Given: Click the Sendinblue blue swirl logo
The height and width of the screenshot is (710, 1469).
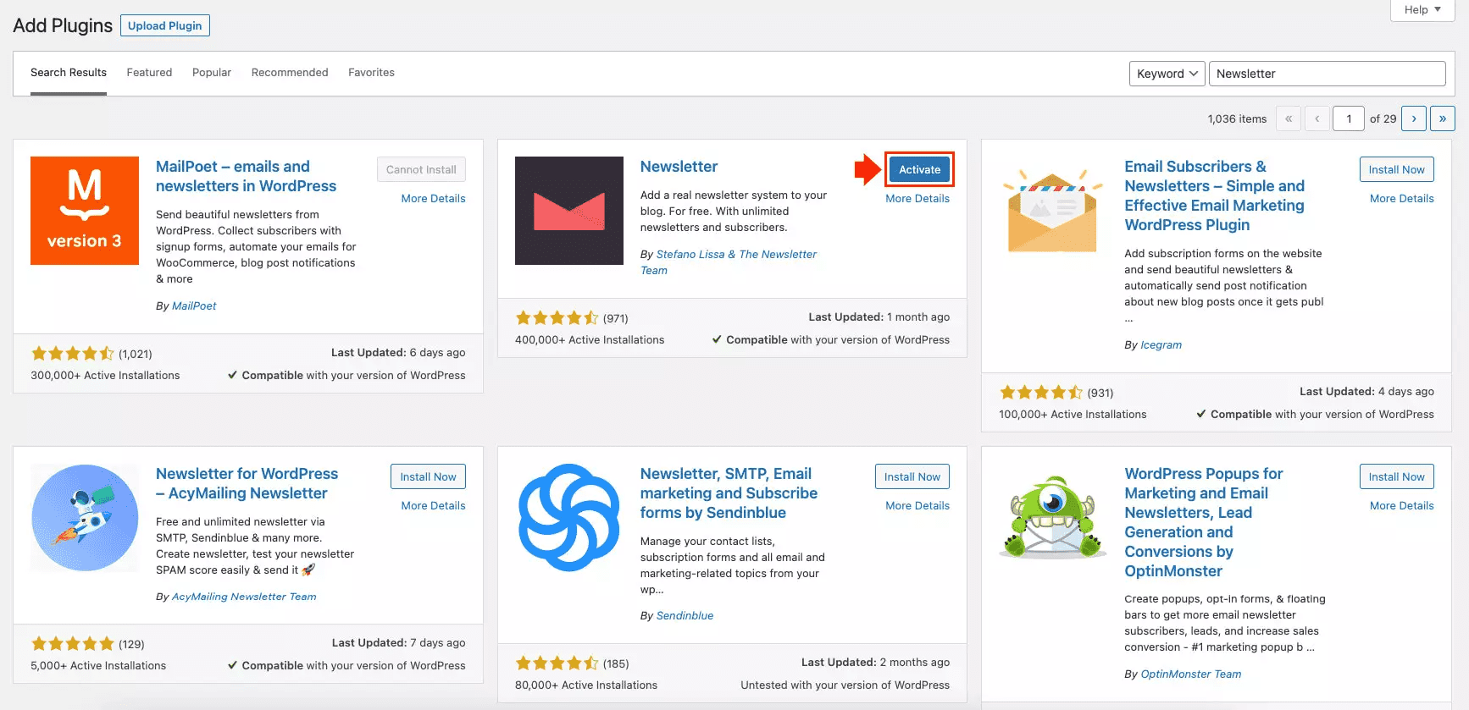Looking at the screenshot, I should coord(569,518).
